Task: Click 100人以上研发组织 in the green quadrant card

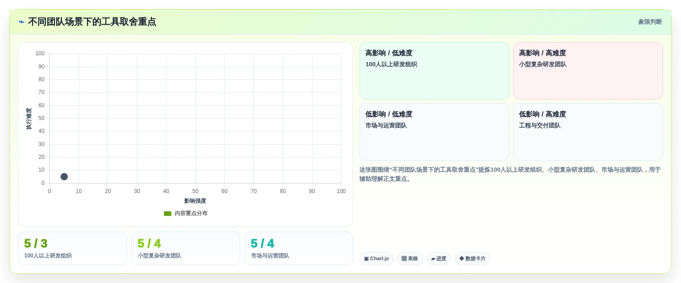Action: point(391,64)
